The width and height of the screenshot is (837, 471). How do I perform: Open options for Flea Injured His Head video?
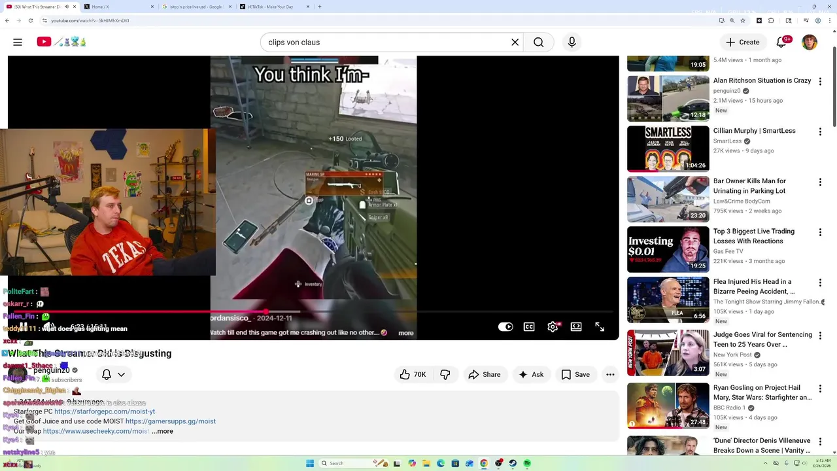click(x=820, y=283)
